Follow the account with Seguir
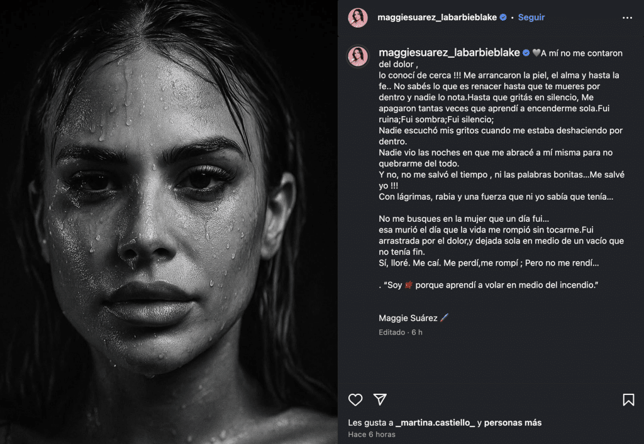Viewport: 644px width, 444px height. coord(531,17)
